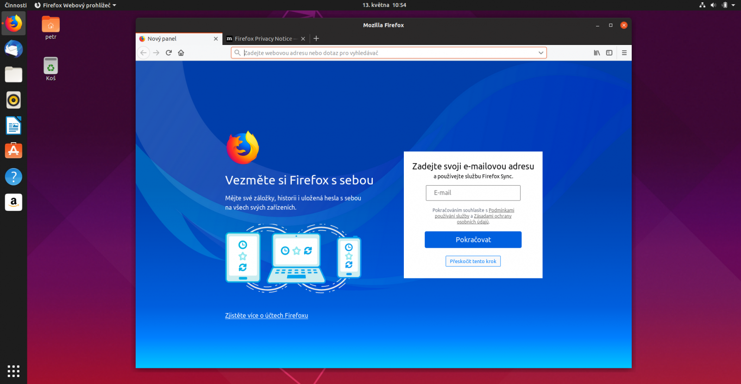Minimize the Mozilla Firefox window

[597, 25]
